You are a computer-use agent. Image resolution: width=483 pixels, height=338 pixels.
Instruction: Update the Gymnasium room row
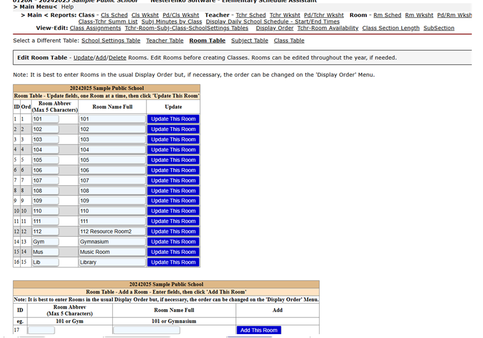(173, 242)
